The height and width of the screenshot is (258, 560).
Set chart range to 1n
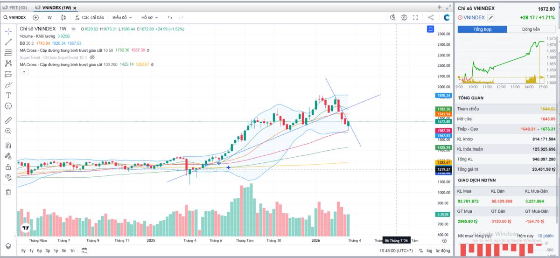(x=72, y=251)
